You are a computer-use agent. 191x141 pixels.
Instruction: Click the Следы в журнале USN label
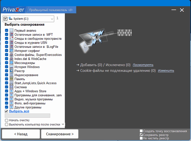pyautogui.click(x=31, y=42)
